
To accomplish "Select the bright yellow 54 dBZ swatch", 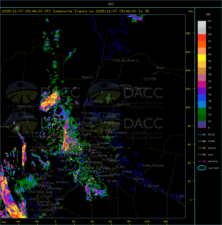I will click(202, 58).
